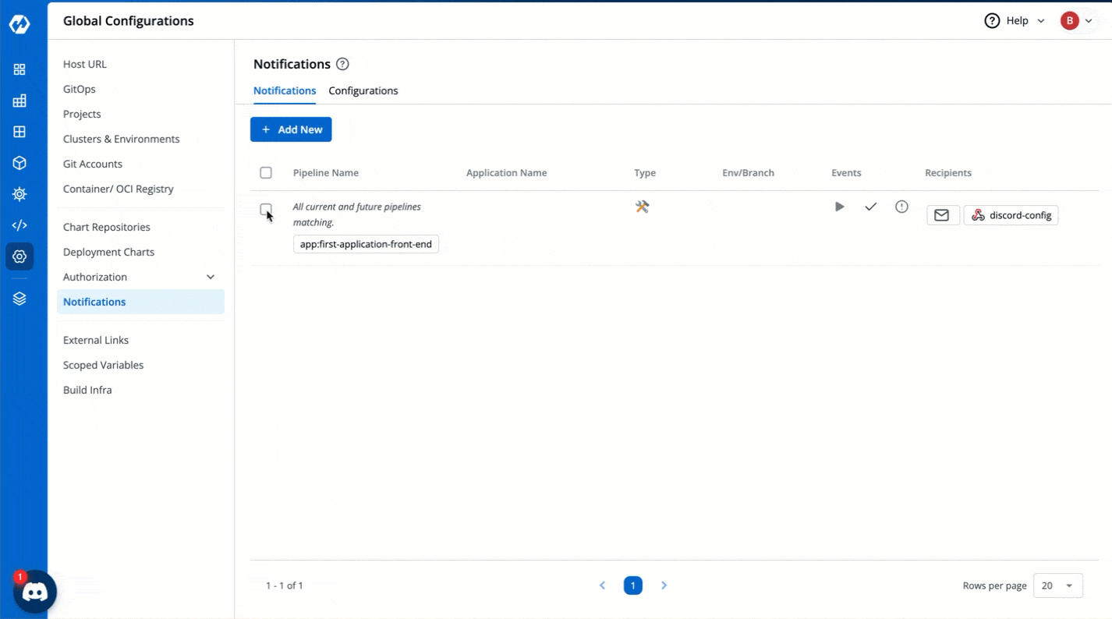Open the Discord chat bubble icon
1112x619 pixels.
pyautogui.click(x=35, y=592)
